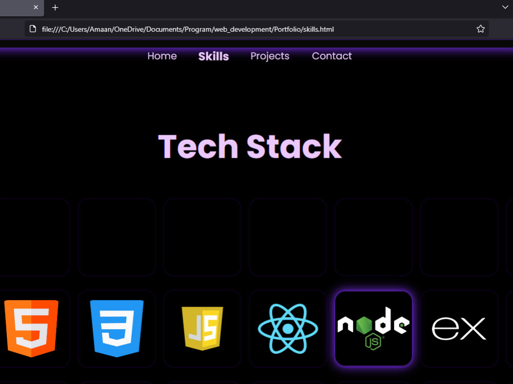
Task: Go to the Home nav link
Action: (x=162, y=56)
